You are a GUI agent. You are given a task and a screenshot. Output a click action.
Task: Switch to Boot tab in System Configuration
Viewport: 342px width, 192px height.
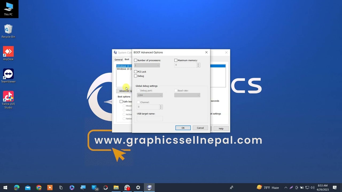[x=127, y=59]
